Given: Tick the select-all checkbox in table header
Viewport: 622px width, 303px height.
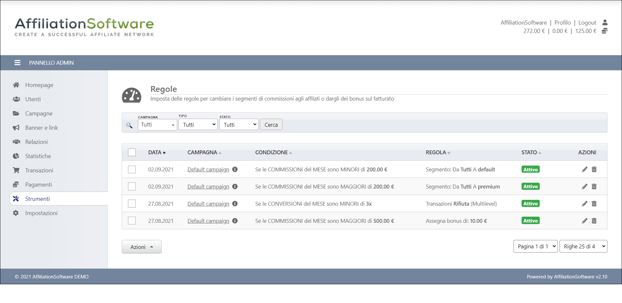Looking at the screenshot, I should [x=132, y=152].
